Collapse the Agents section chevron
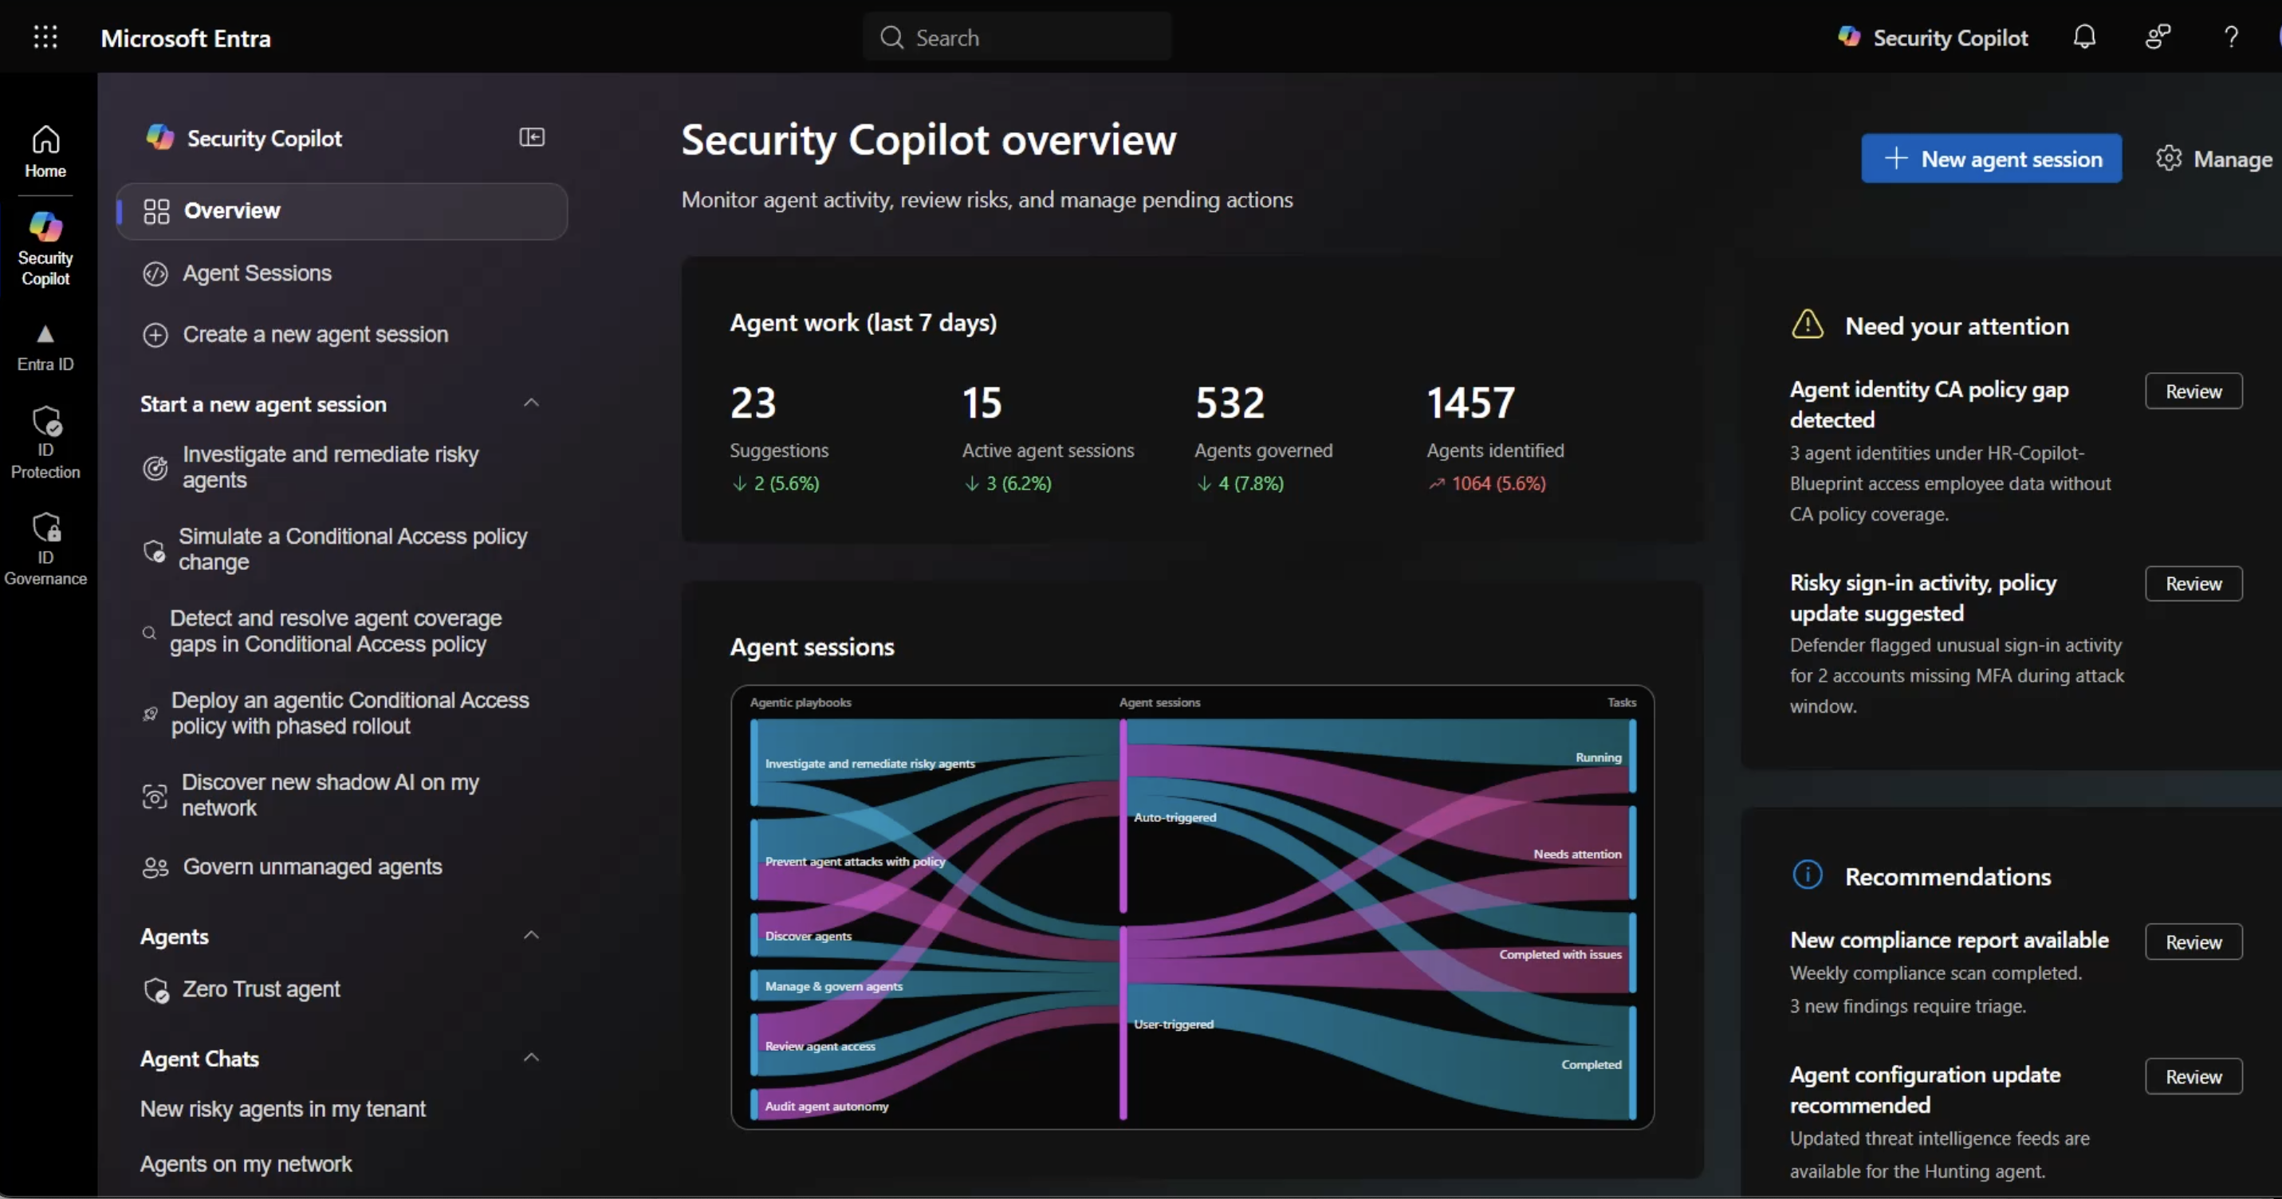The image size is (2282, 1199). point(532,935)
